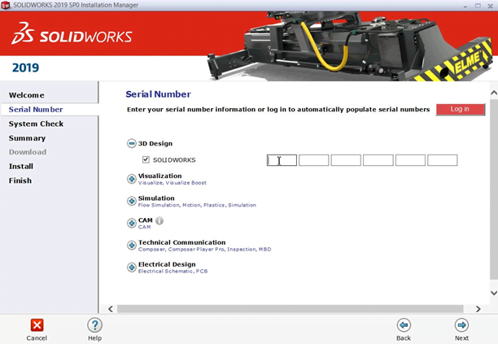498x344 pixels.
Task: Expand the CAM section
Action: click(132, 223)
